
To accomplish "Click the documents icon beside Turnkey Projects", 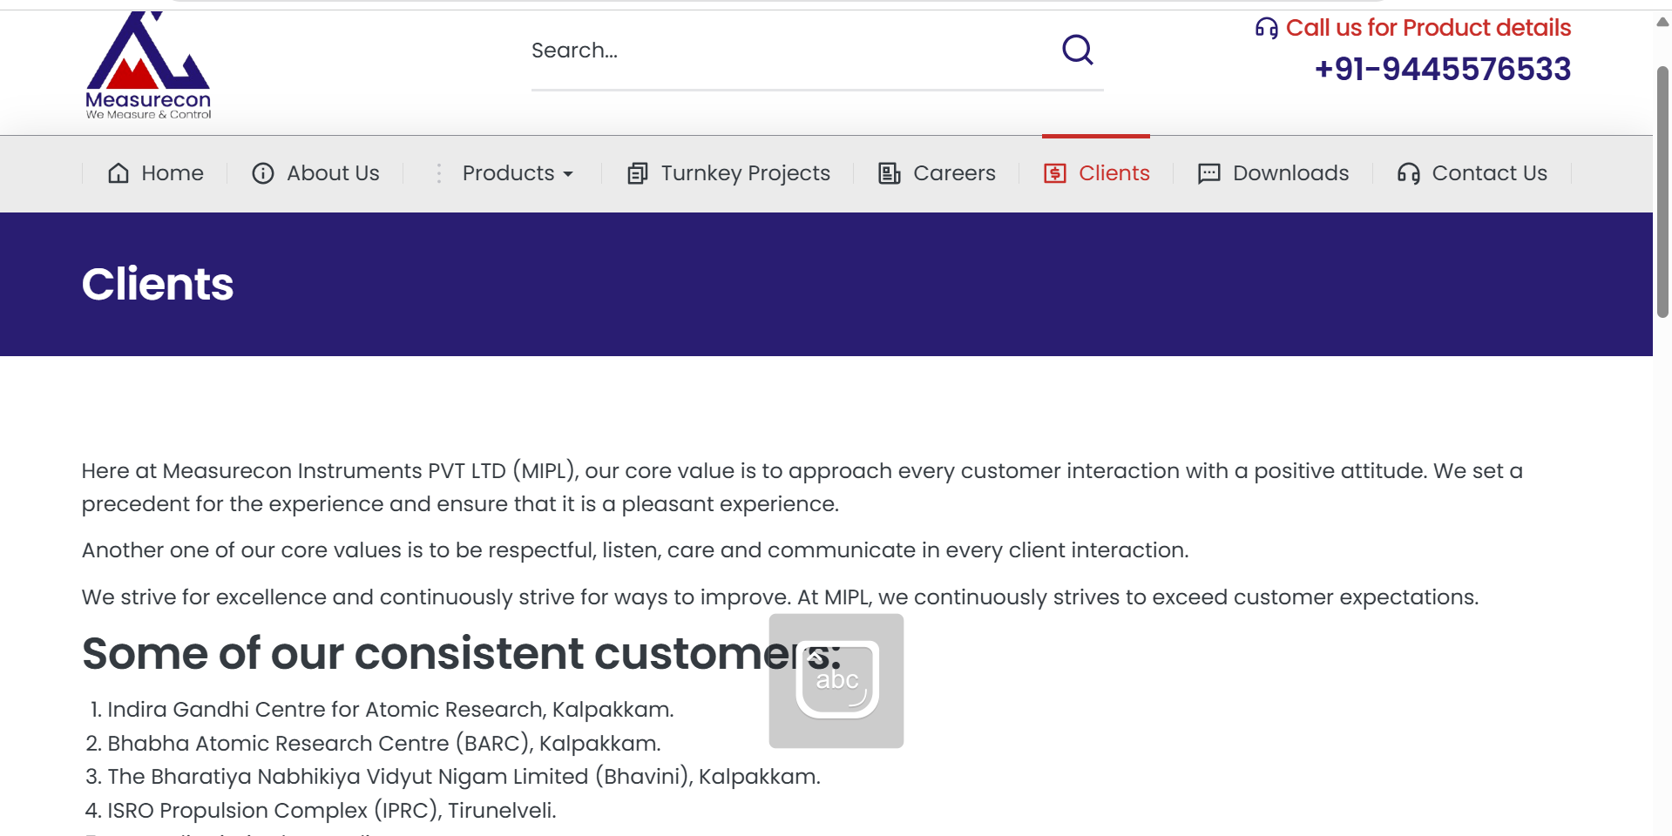I will point(638,173).
